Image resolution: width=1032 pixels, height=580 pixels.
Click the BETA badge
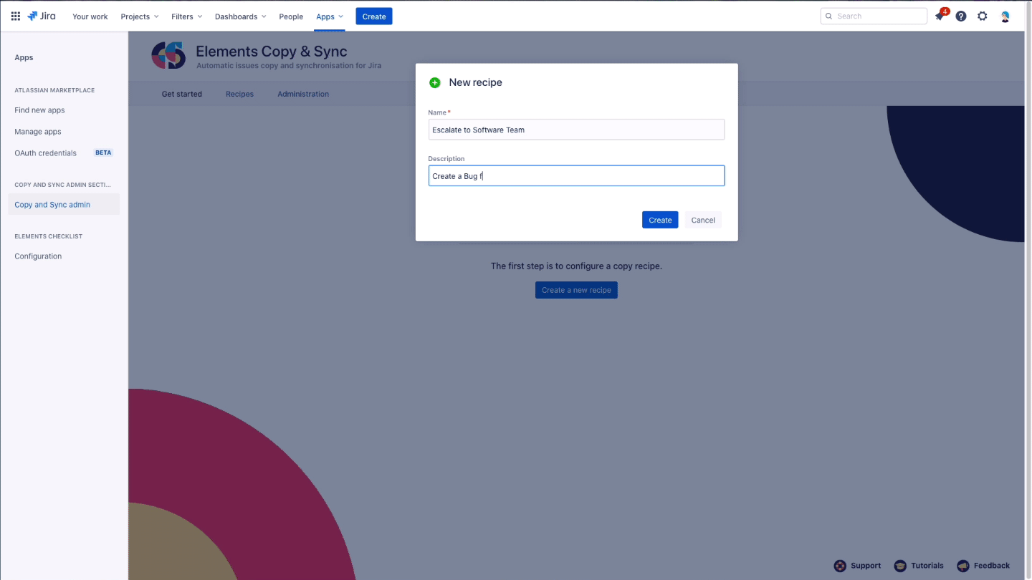tap(103, 153)
